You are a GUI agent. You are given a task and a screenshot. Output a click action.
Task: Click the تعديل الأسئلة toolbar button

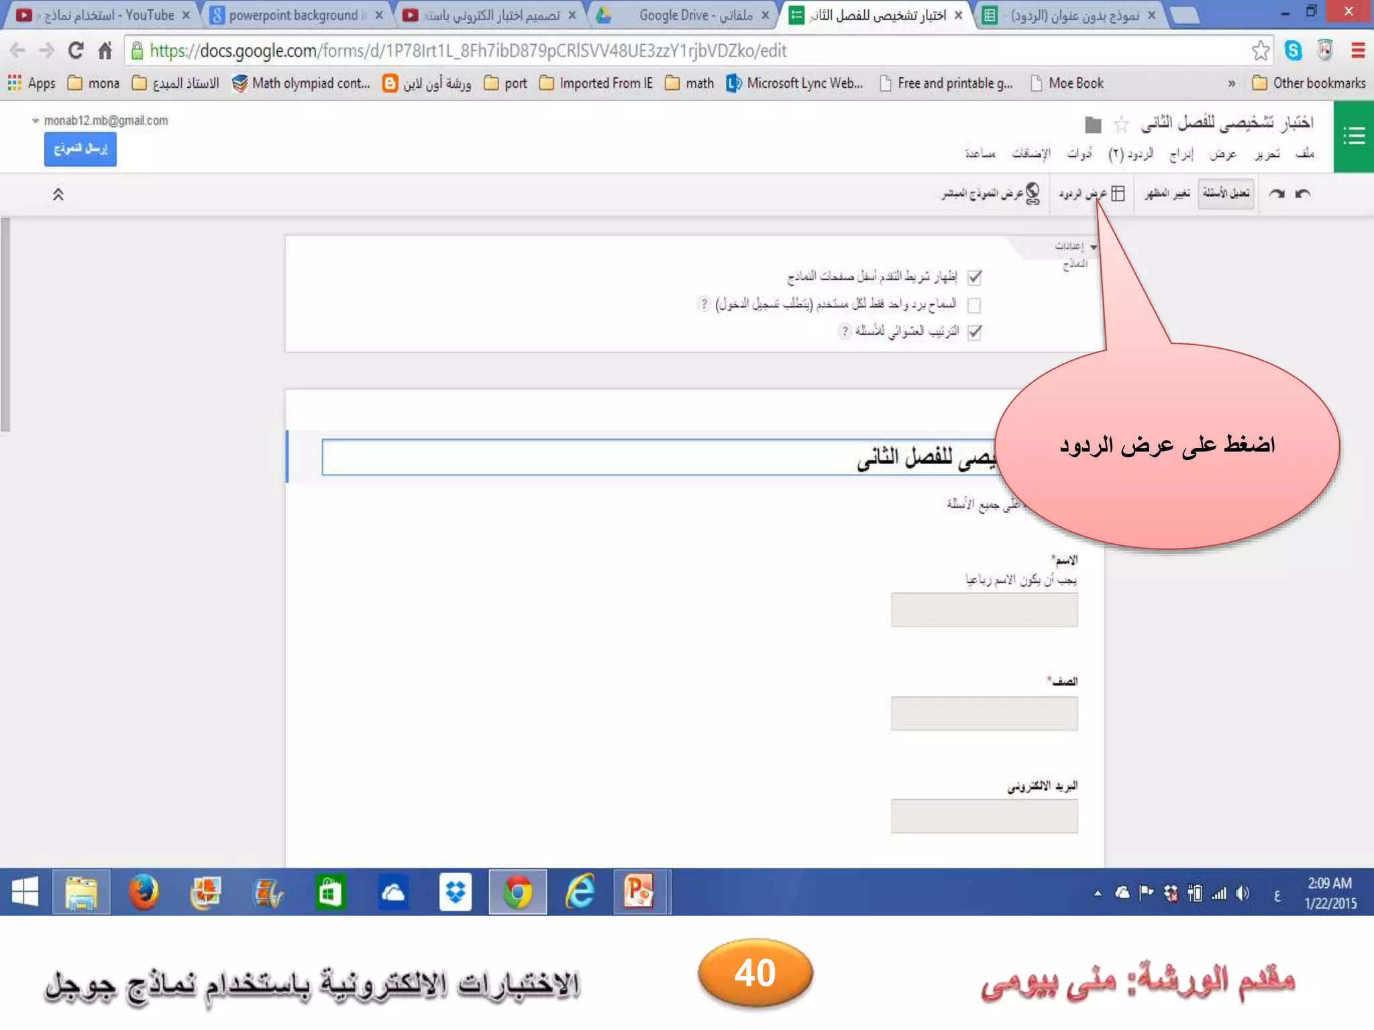pyautogui.click(x=1226, y=193)
